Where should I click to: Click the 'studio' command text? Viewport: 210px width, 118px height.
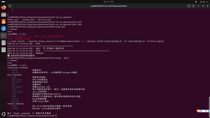(x=15, y=109)
